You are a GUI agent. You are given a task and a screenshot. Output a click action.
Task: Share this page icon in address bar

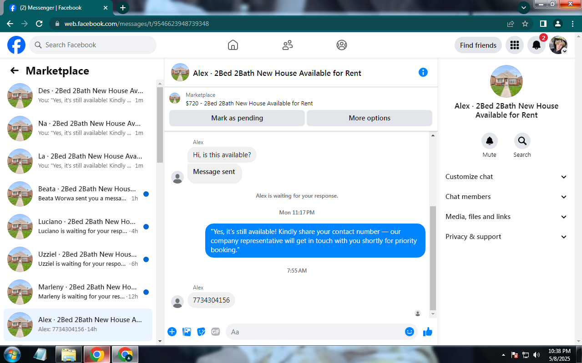511,24
